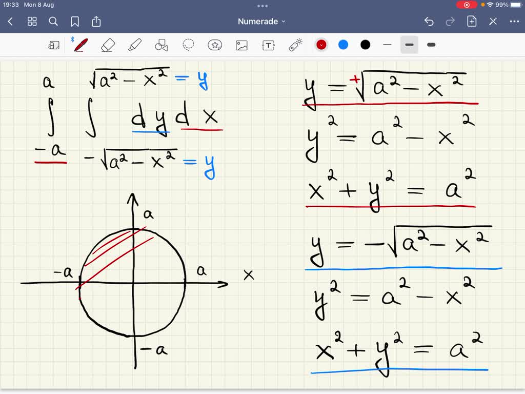Image resolution: width=525 pixels, height=394 pixels.
Task: Open the page thumbnails view
Action: (32, 21)
